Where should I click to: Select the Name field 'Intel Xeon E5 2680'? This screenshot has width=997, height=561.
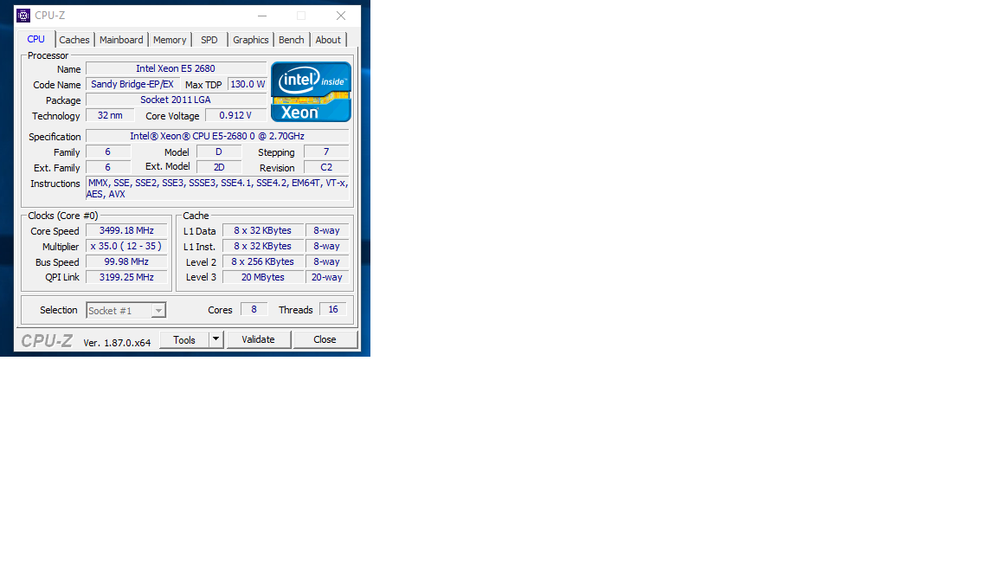[x=177, y=68]
